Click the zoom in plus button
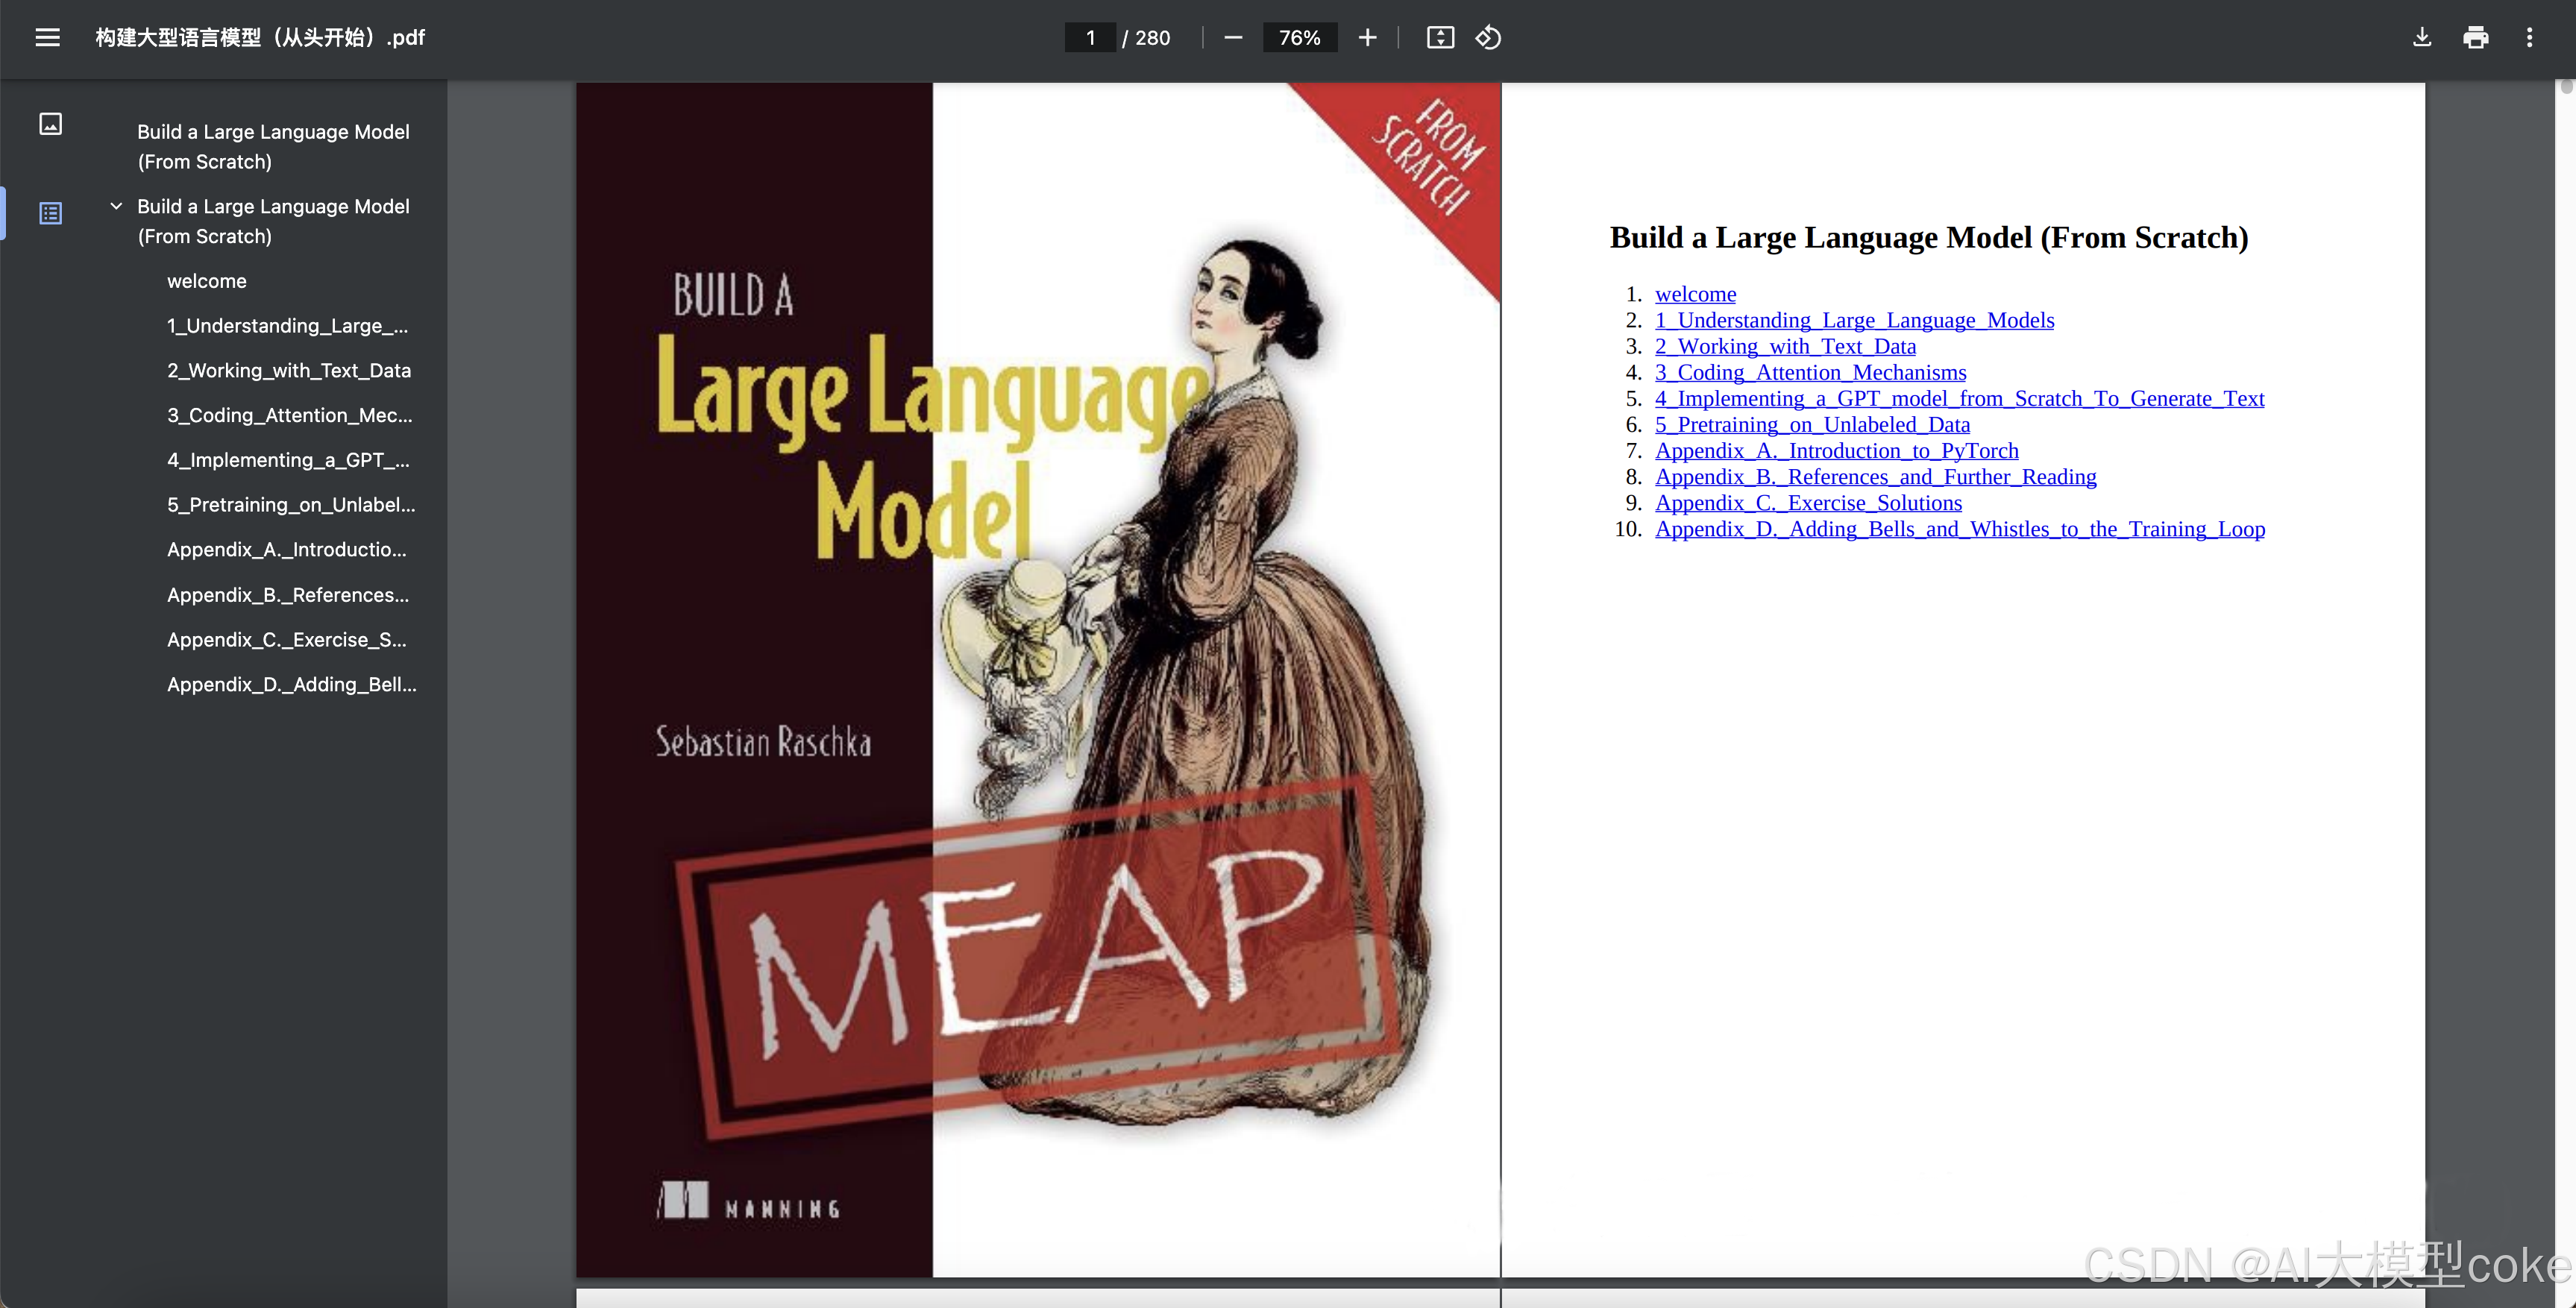This screenshot has width=2576, height=1308. [x=1367, y=38]
